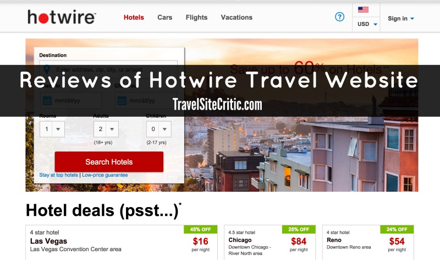This screenshot has height=260, width=440.
Task: Click the Search Hotels button
Action: 109,162
